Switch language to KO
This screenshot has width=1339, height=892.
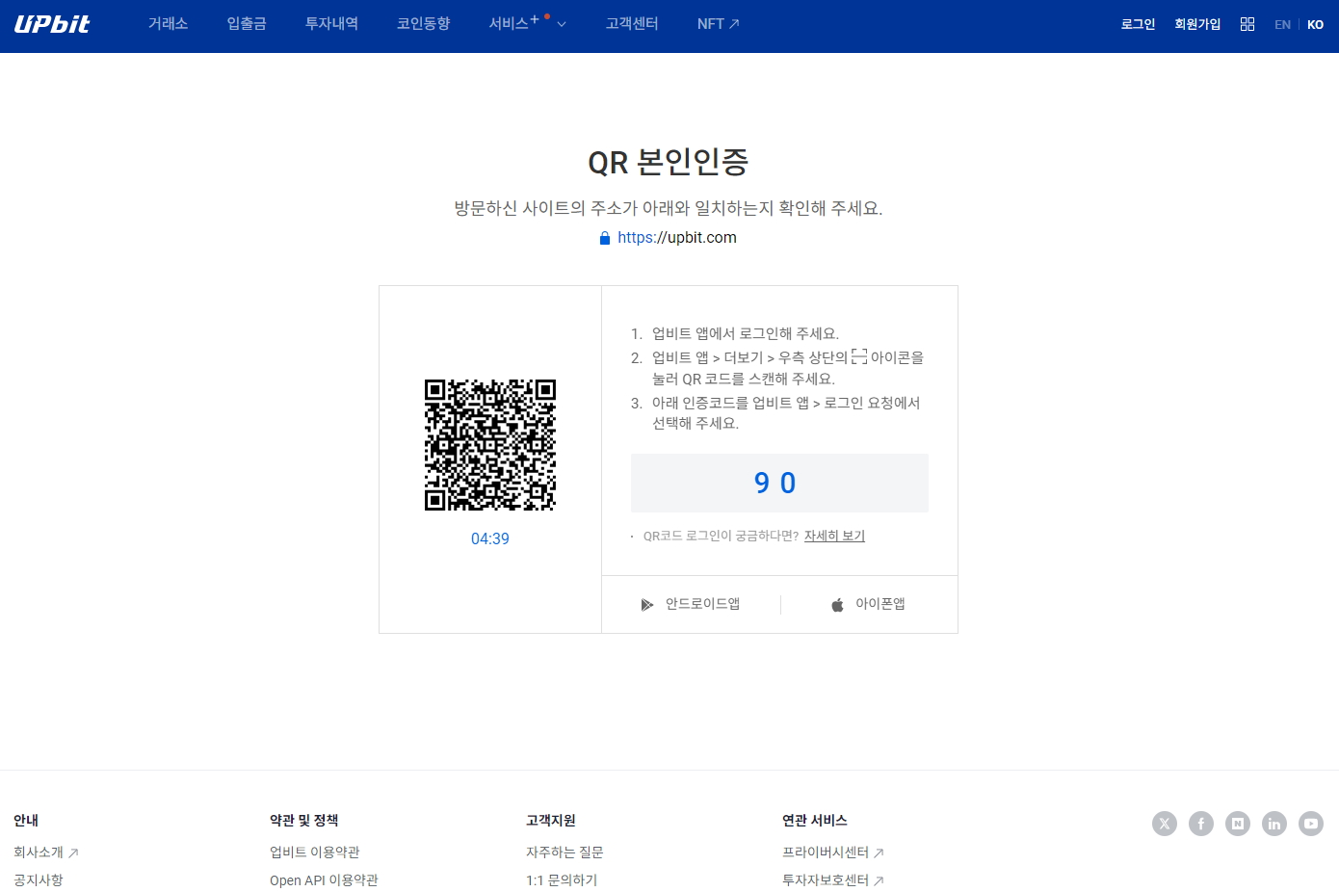coord(1315,25)
